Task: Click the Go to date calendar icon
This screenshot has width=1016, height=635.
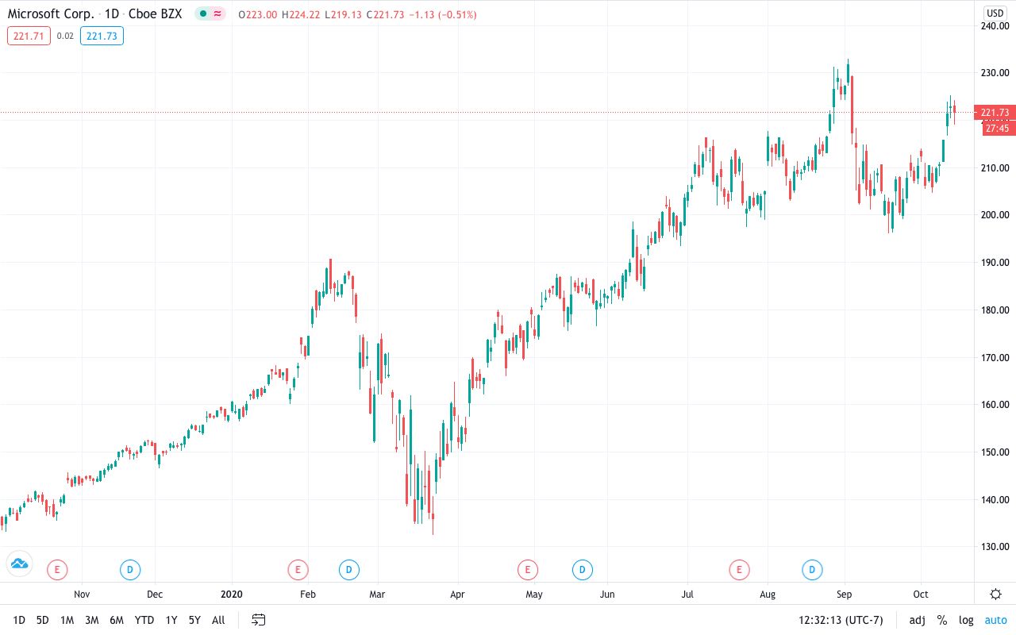Action: click(x=258, y=620)
